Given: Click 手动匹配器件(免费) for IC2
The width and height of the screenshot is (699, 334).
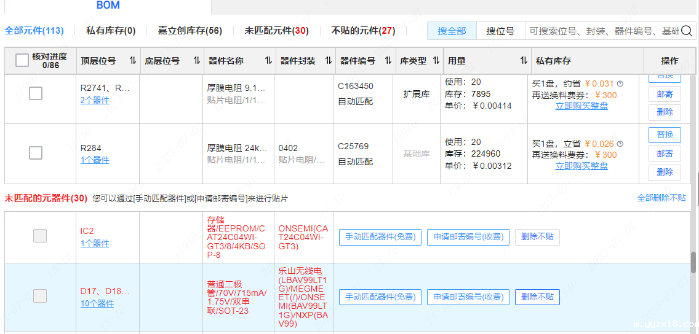Looking at the screenshot, I should 380,237.
